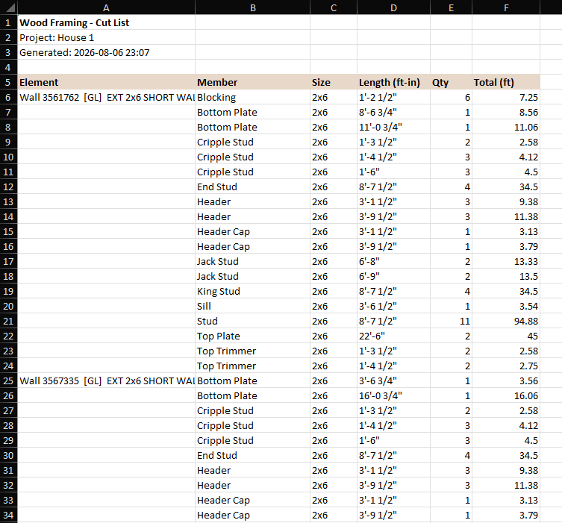Click the length cell 22'-6"
The width and height of the screenshot is (562, 523).
(393, 336)
